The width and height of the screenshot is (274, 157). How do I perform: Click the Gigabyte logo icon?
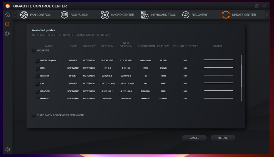pyautogui.click(x=8, y=6)
